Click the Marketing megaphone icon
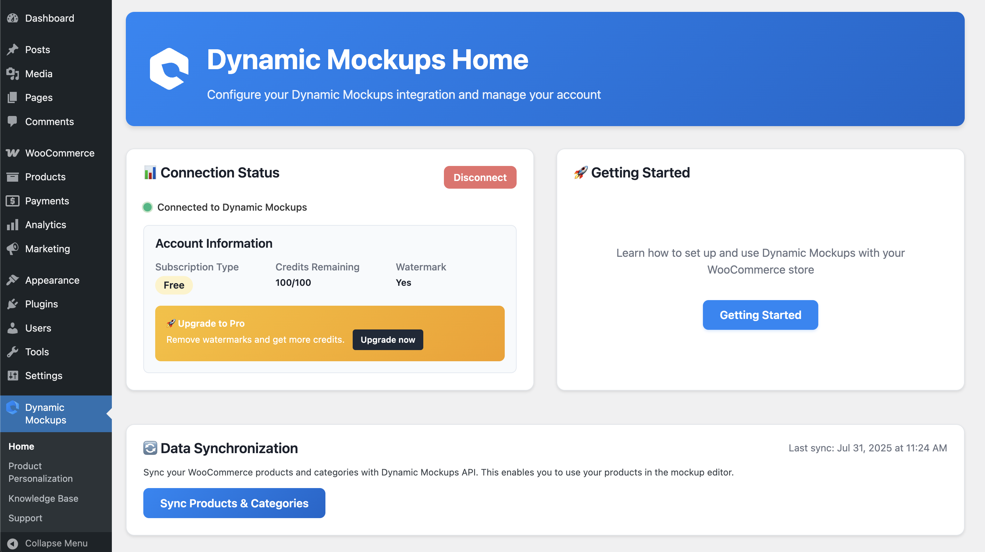This screenshot has height=552, width=985. point(13,248)
